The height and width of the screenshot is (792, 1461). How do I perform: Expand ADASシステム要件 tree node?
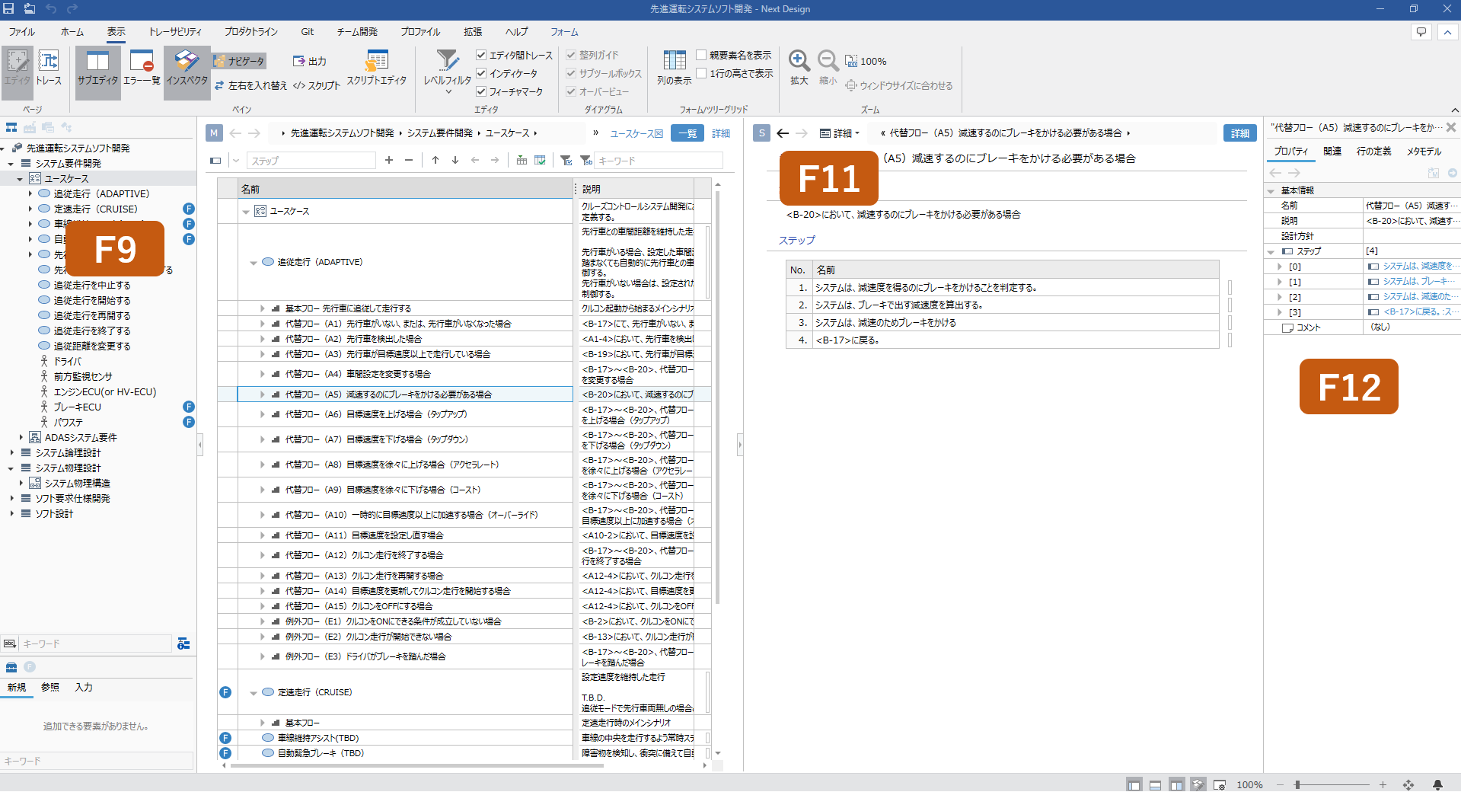tap(21, 437)
